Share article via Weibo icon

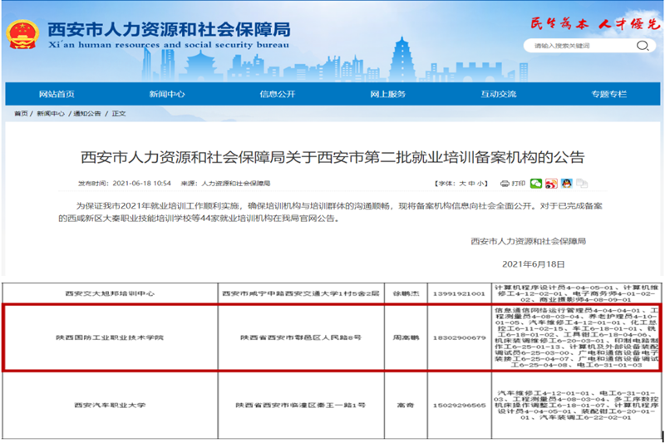coord(550,183)
